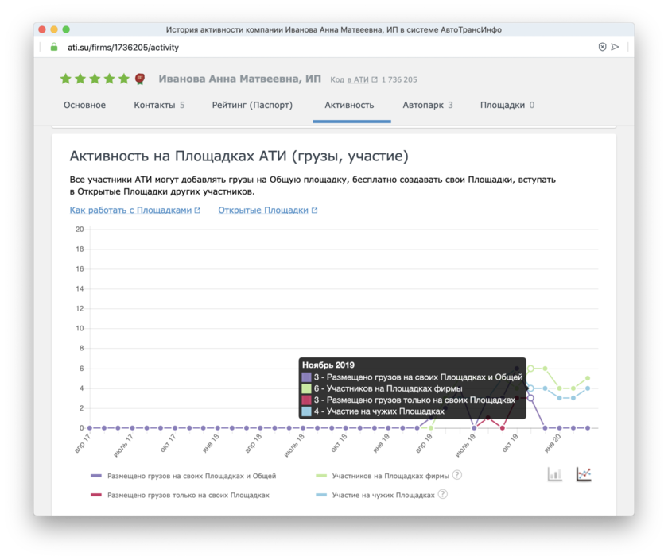Viewport: 668px width, 560px height.
Task: Switch to the 'Рейтинг (Паспорт)' tab
Action: 252,105
